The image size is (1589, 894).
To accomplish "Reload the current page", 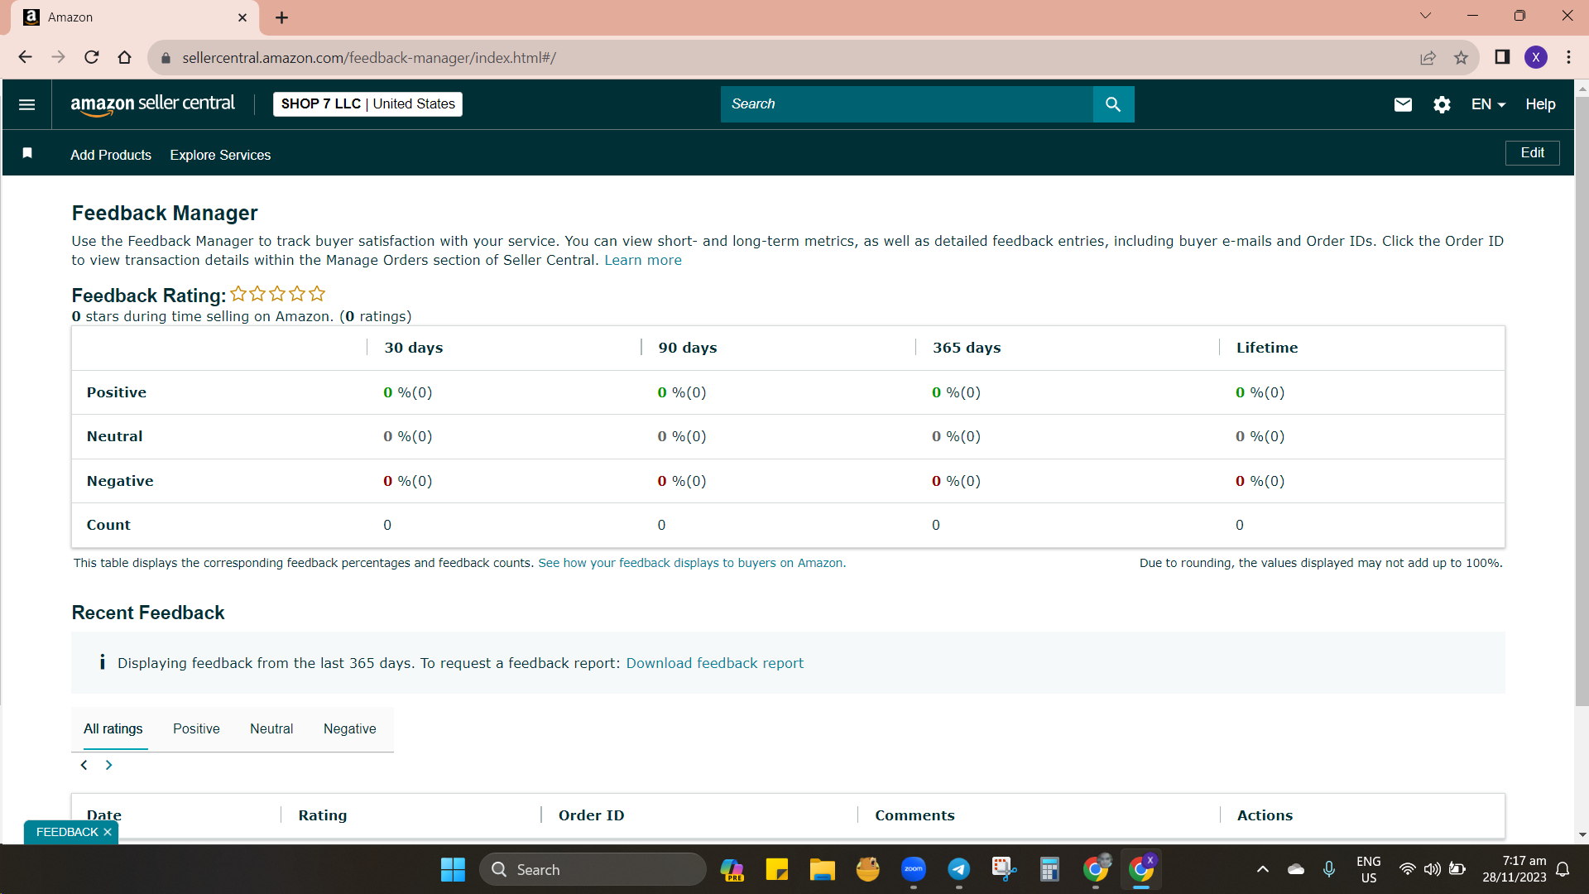I will point(92,57).
